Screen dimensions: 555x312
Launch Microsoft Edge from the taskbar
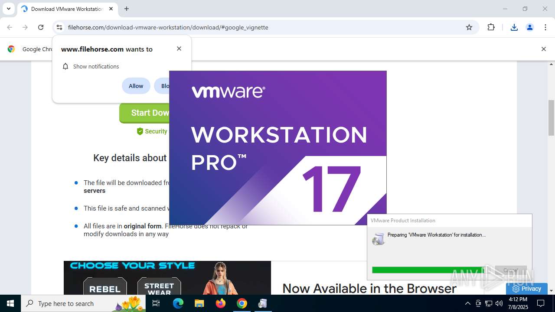[x=178, y=303]
